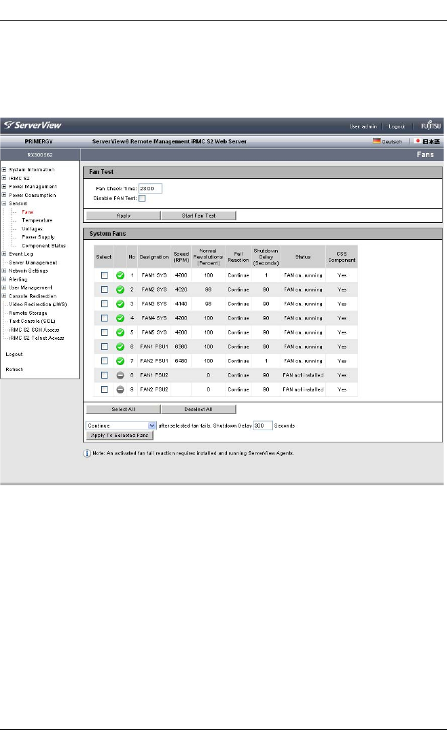Image resolution: width=447 pixels, height=751 pixels.
Task: Expand the User Management tree node
Action: (x=4, y=287)
